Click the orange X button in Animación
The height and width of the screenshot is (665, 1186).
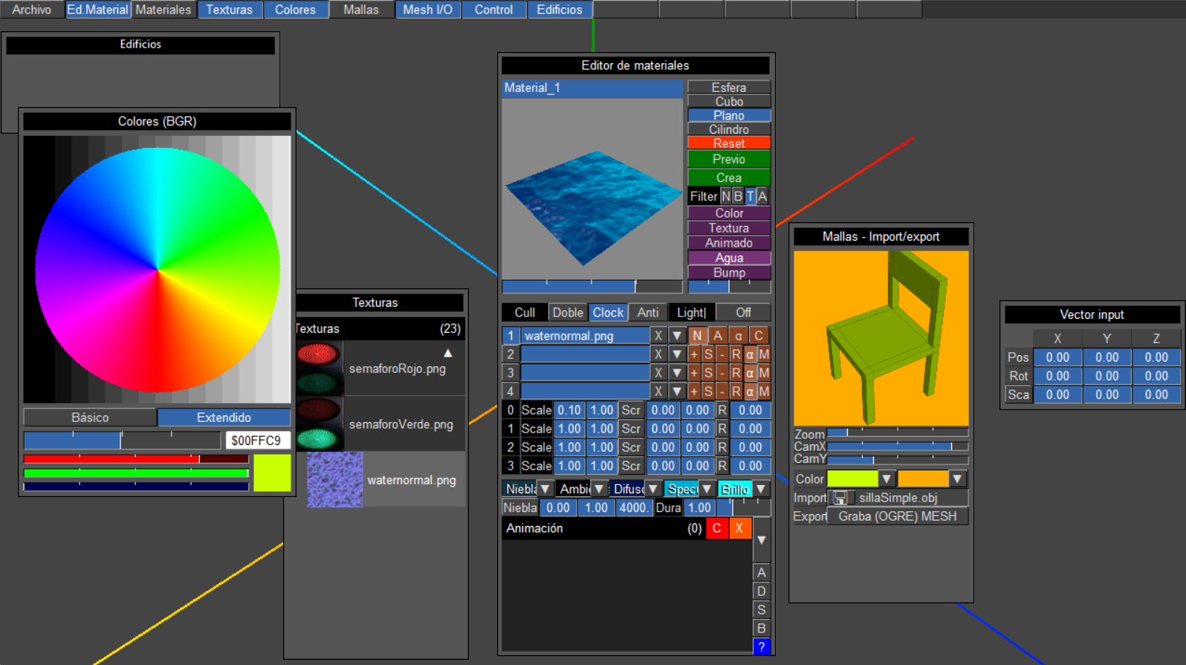click(x=739, y=528)
